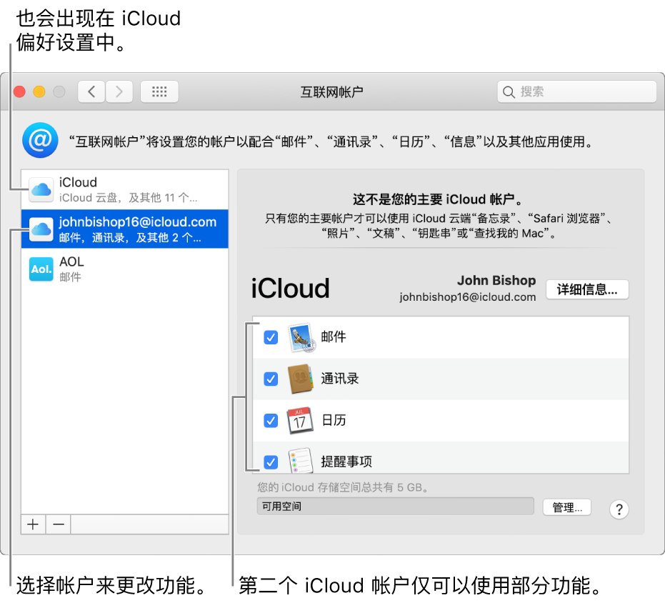The image size is (665, 608).
Task: Click the help question mark icon
Action: click(x=619, y=509)
